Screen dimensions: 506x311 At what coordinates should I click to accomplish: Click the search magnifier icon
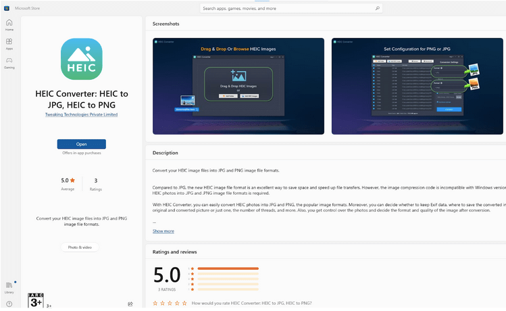[x=377, y=8]
